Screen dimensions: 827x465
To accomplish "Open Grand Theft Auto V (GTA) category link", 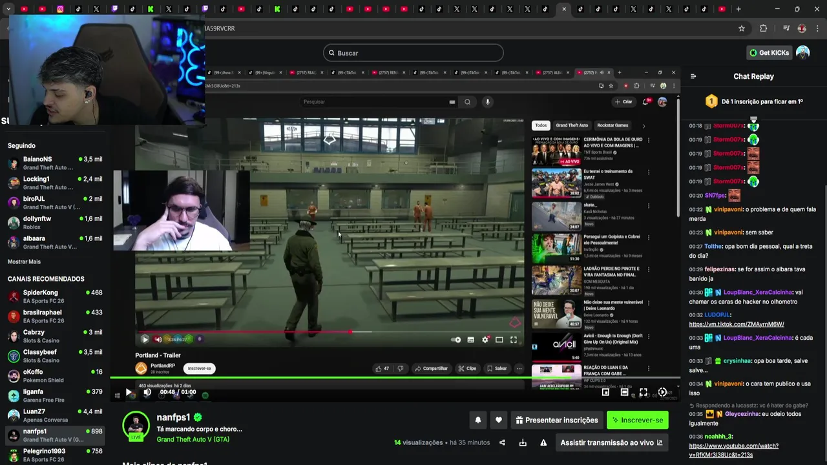I will pos(193,439).
